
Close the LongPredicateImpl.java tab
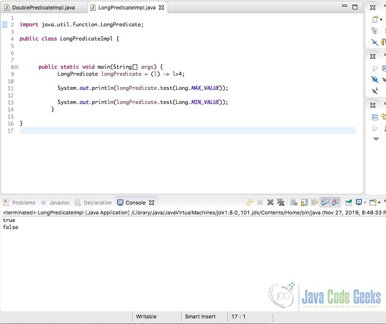tap(161, 8)
